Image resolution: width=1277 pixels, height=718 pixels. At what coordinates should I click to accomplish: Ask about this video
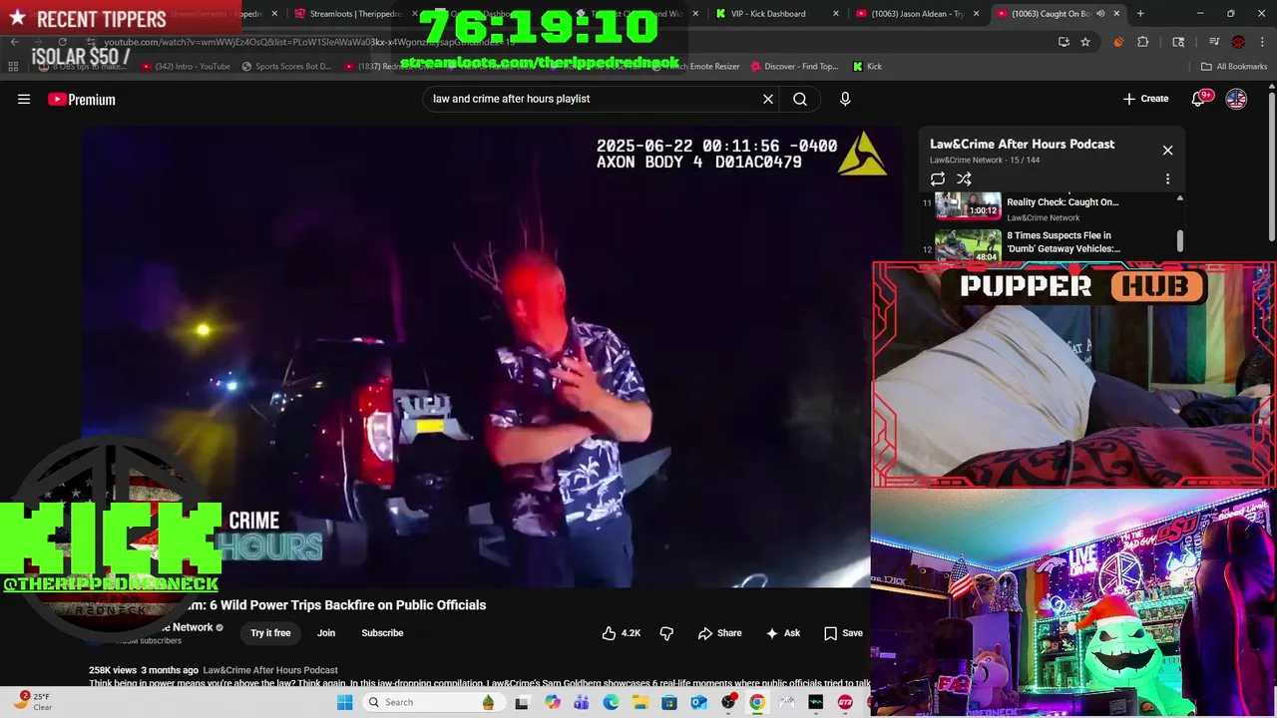783,633
